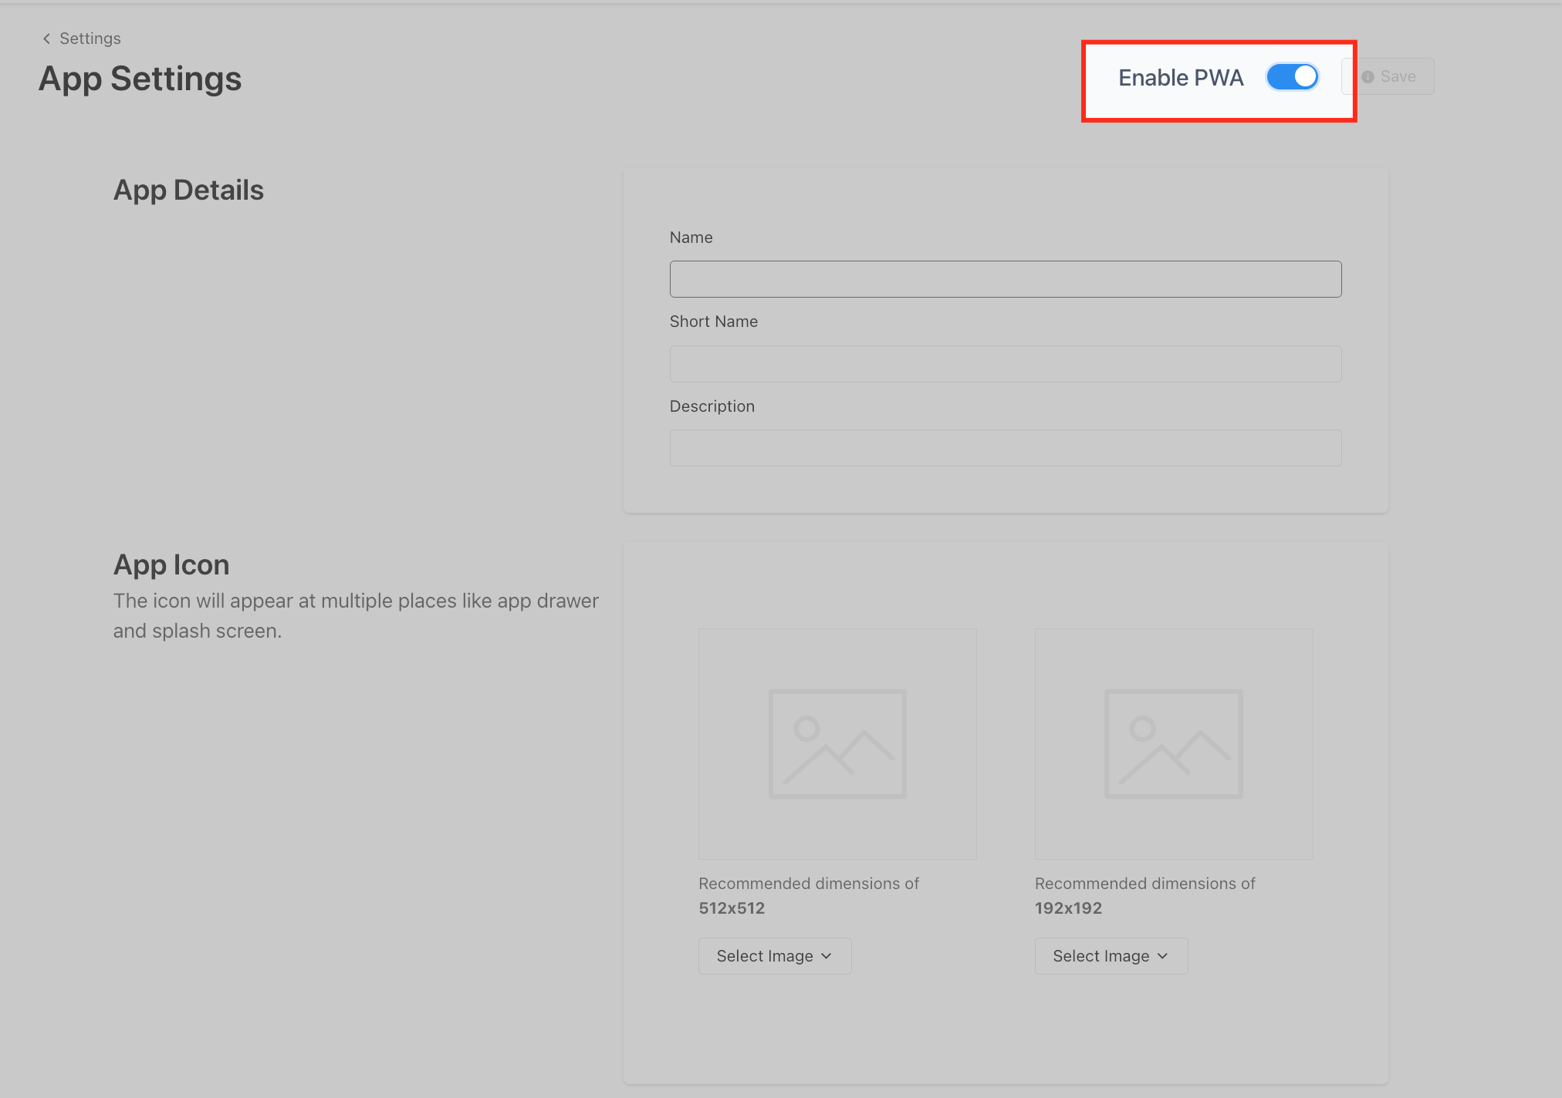Turn off the Enable PWA switch
This screenshot has height=1098, width=1562.
coord(1292,76)
